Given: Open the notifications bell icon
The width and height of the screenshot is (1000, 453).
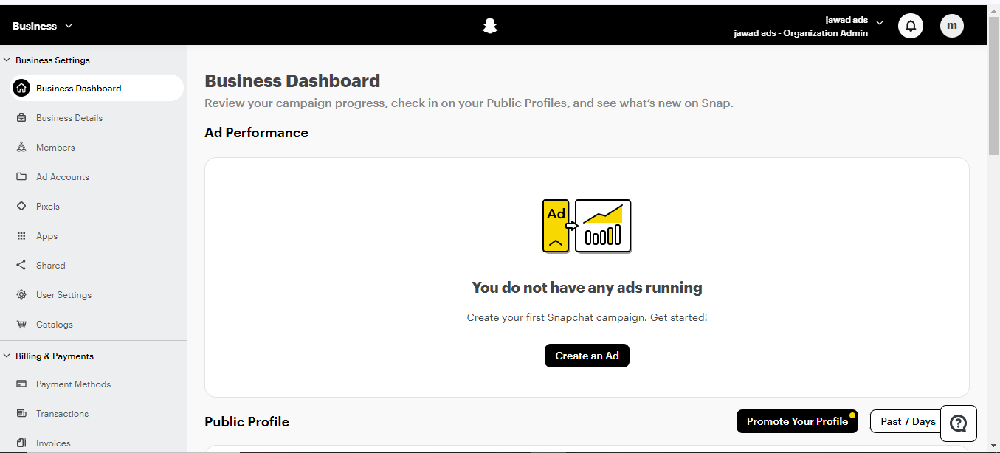Looking at the screenshot, I should pyautogui.click(x=911, y=27).
